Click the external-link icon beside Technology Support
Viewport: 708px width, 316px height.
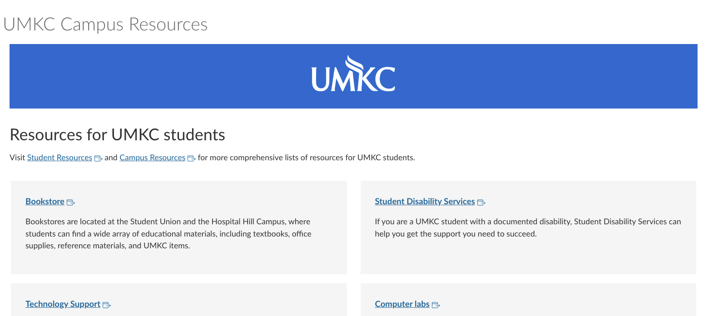tap(106, 305)
